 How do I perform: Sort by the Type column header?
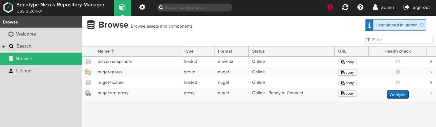(x=197, y=51)
